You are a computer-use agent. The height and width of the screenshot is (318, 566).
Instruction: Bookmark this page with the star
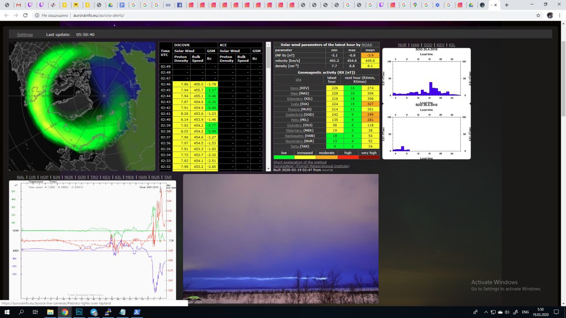[x=538, y=15]
